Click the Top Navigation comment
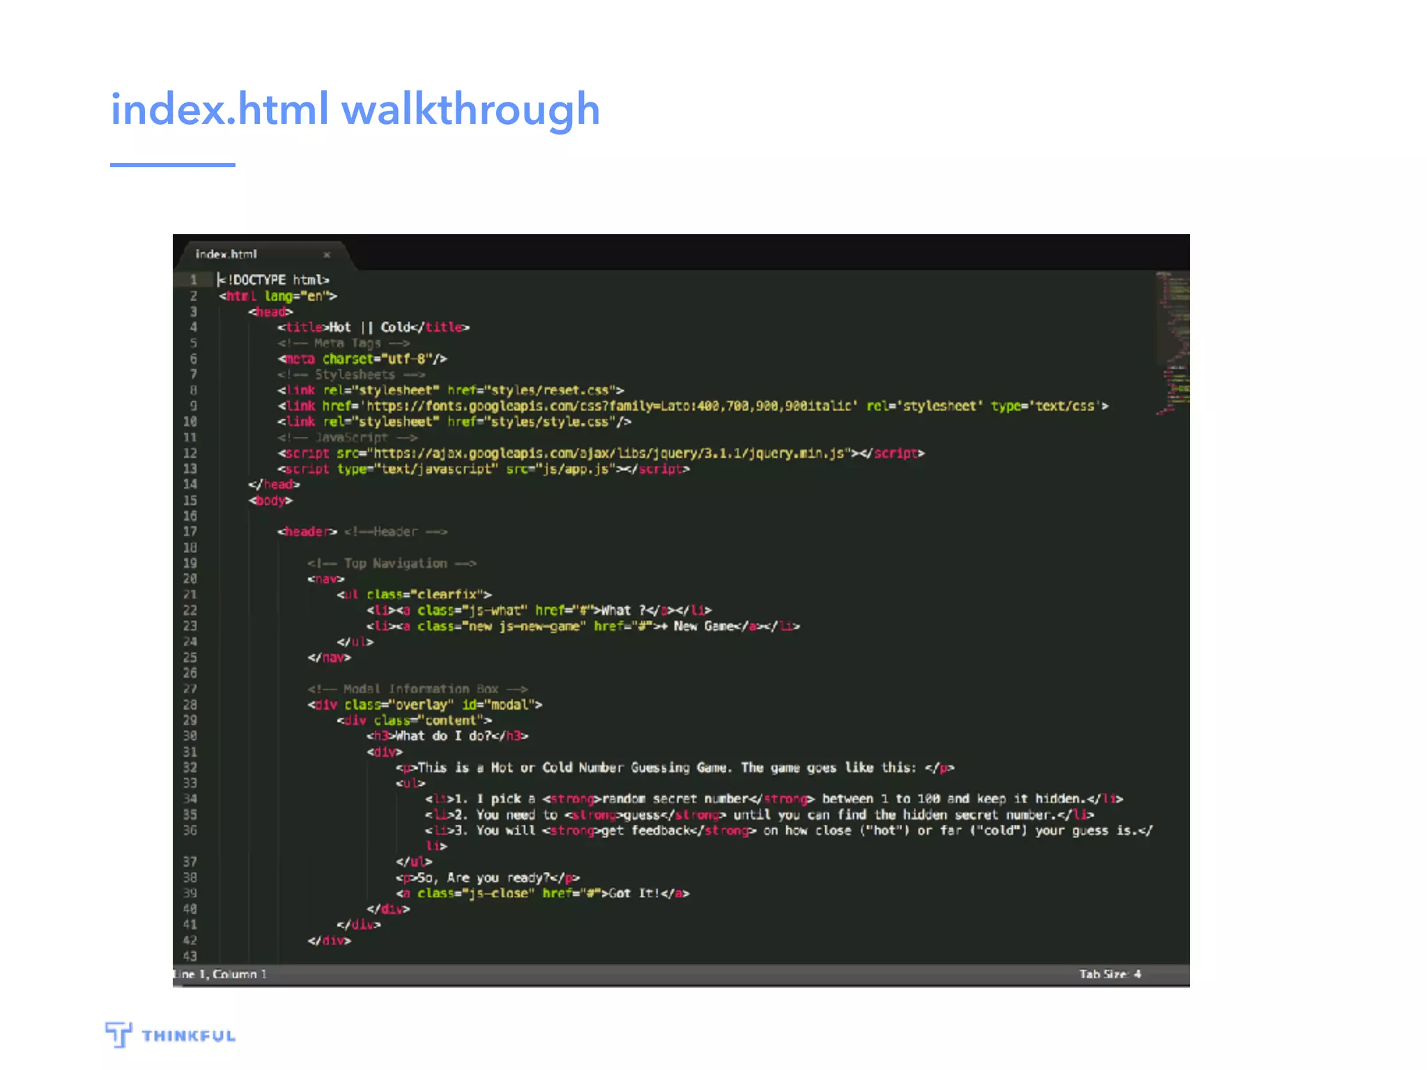This screenshot has width=1427, height=1070. pyautogui.click(x=392, y=563)
